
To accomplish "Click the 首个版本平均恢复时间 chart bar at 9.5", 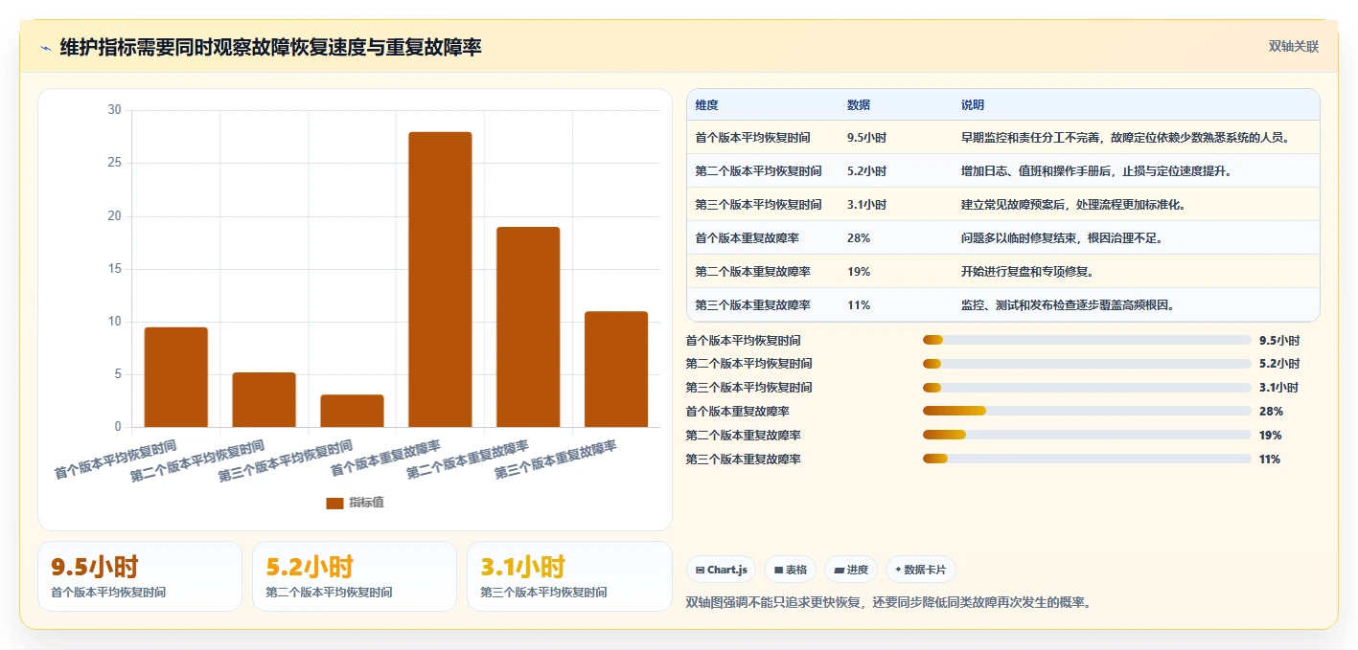I will click(176, 377).
